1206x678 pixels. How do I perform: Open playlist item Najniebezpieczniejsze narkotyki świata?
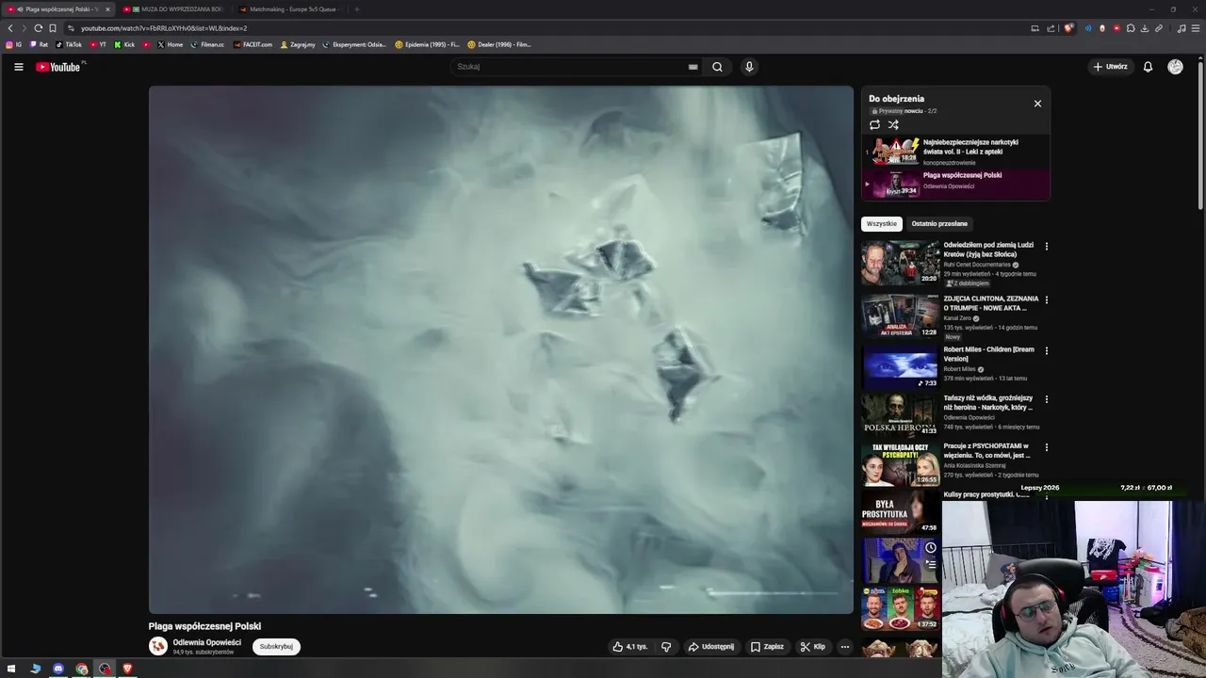click(x=955, y=152)
